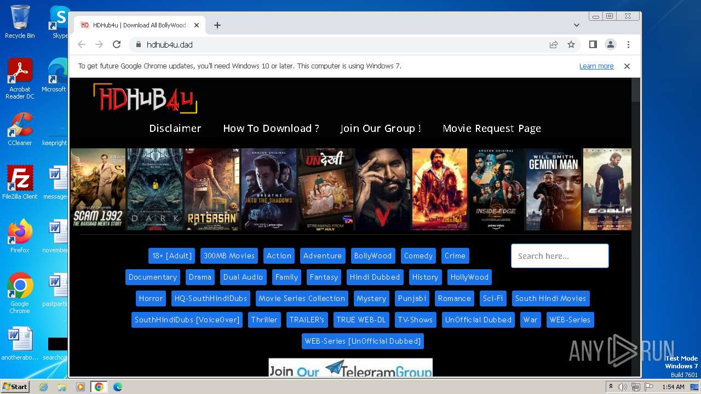This screenshot has height=394, width=701.
Task: Open Join Our Telegram Group banner
Action: click(350, 368)
